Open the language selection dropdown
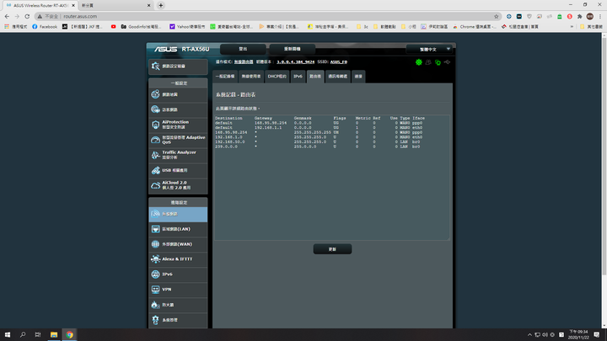This screenshot has height=341, width=607. tap(430, 50)
